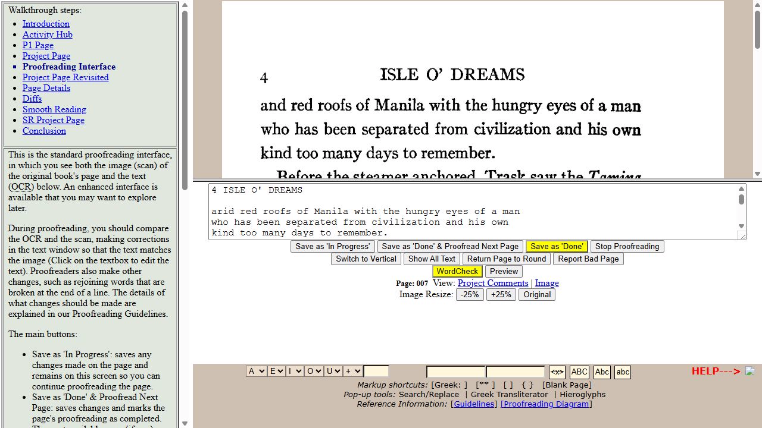
Task: Open the A accented character dropdown
Action: click(x=257, y=372)
